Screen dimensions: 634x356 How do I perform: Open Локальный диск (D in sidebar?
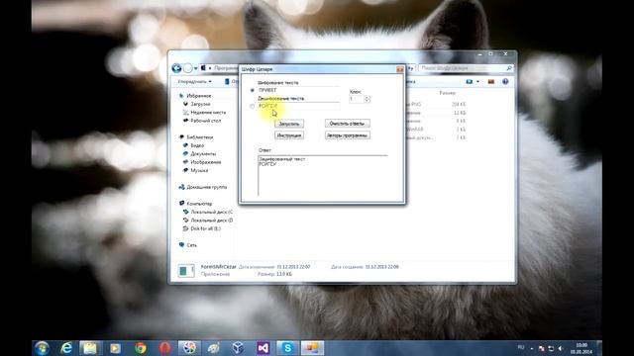211,221
